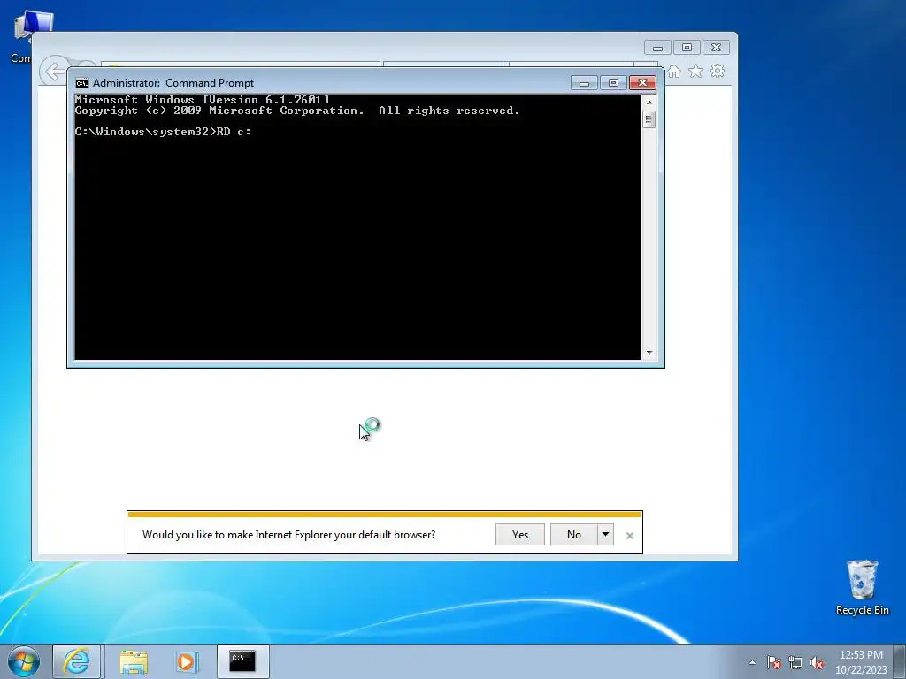
Task: Close the Administrator Command Prompt window
Action: (642, 83)
